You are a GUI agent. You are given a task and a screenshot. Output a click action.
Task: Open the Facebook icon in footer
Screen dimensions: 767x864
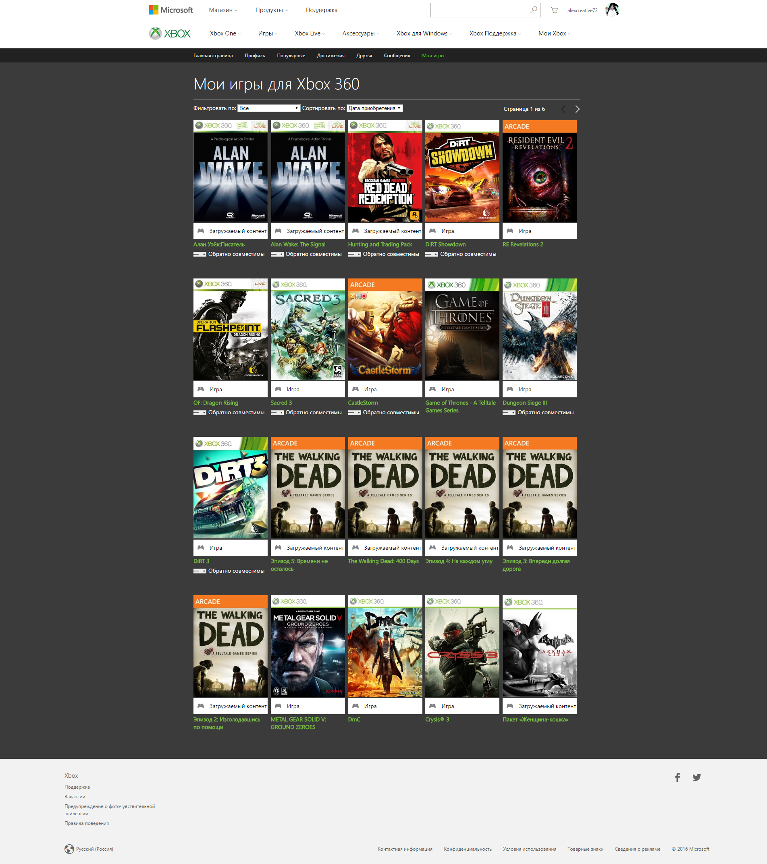click(678, 777)
